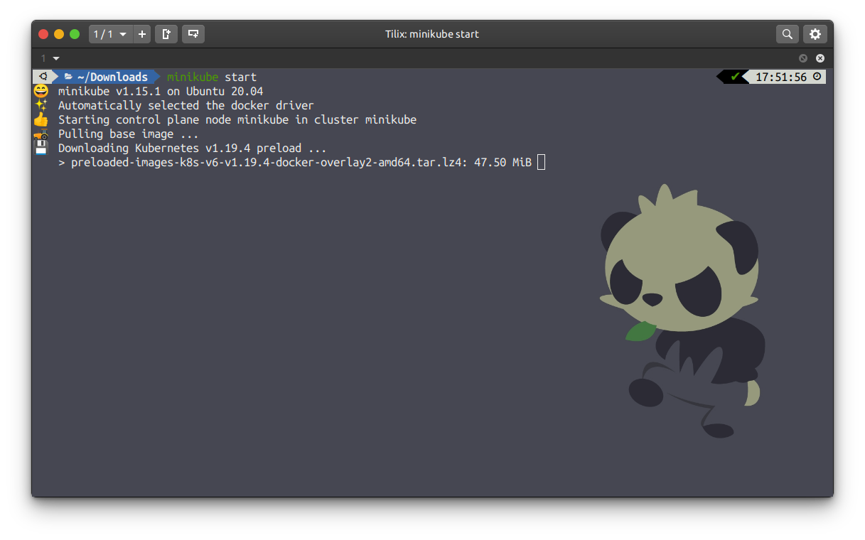
Task: Click the Ubuntu logo prompt segment
Action: click(x=43, y=77)
